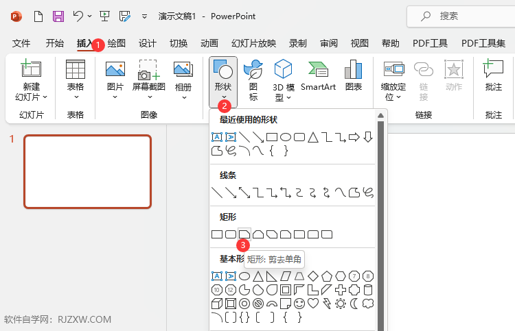The width and height of the screenshot is (515, 331).
Task: Open the 文件 file tab
Action: click(21, 43)
